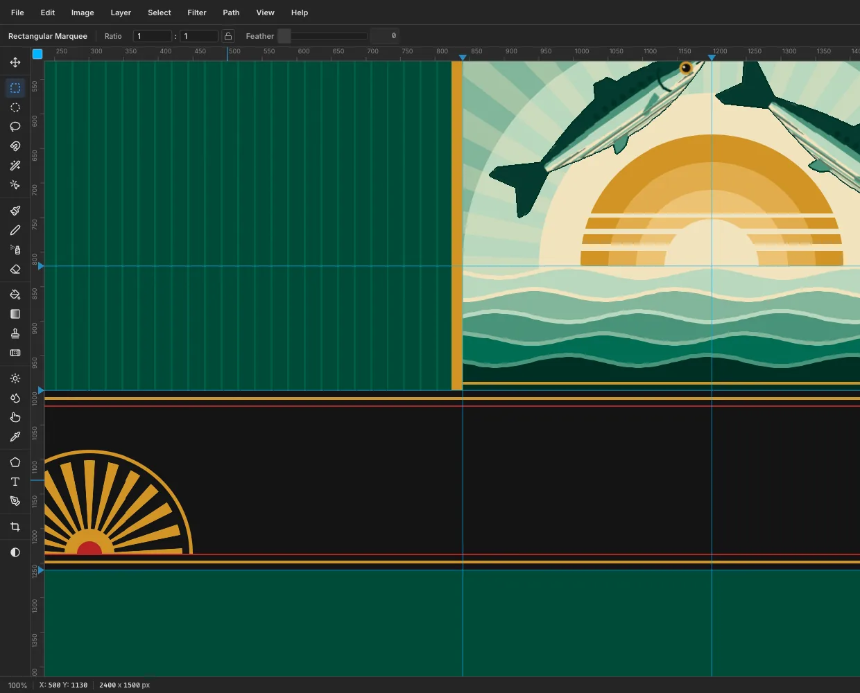Select the Polygon shape tool
860x693 pixels.
point(15,462)
